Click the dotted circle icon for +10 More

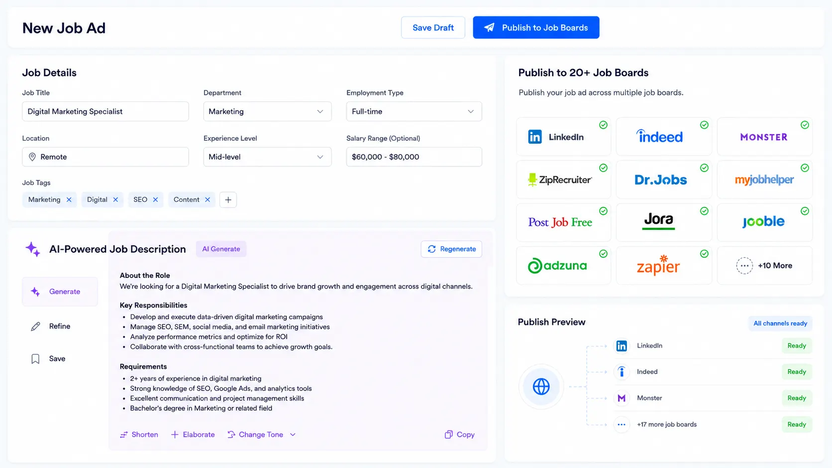(744, 266)
